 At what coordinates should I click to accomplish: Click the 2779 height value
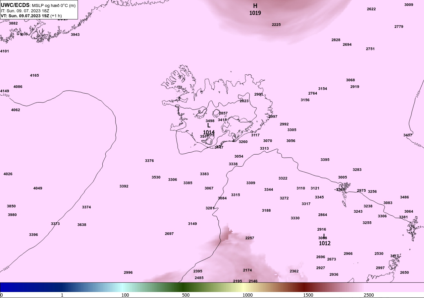click(399, 27)
